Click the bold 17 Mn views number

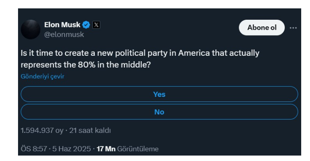pyautogui.click(x=106, y=149)
